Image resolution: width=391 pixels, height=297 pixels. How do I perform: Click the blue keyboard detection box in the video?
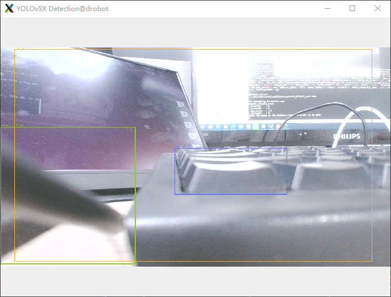coord(231,171)
